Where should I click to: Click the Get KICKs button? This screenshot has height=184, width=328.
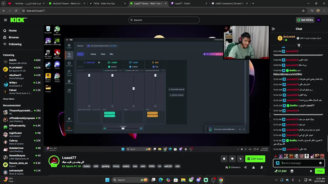click(305, 20)
